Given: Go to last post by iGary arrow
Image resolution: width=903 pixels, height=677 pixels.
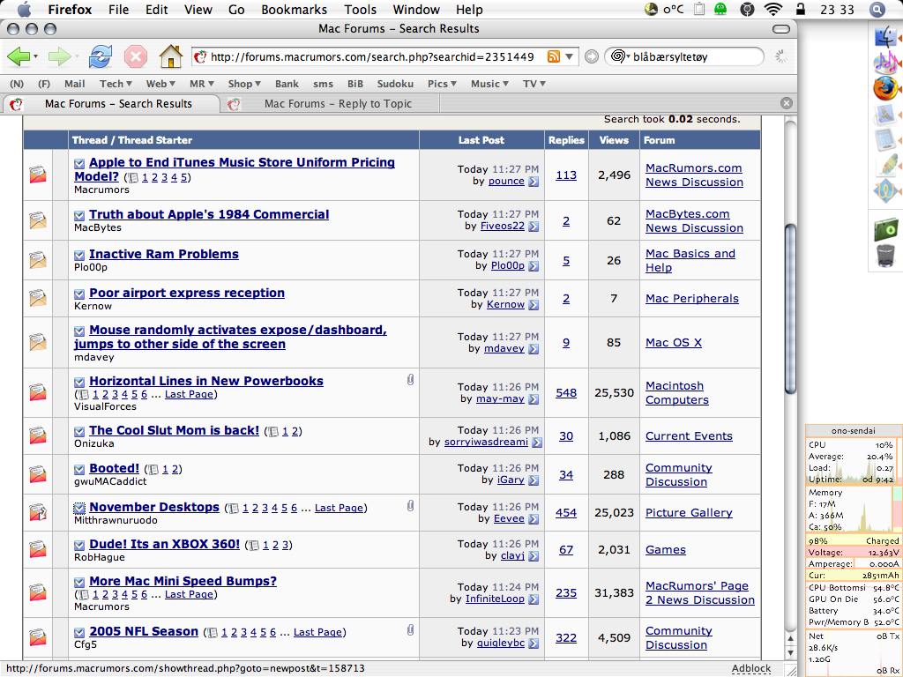Looking at the screenshot, I should [x=534, y=480].
